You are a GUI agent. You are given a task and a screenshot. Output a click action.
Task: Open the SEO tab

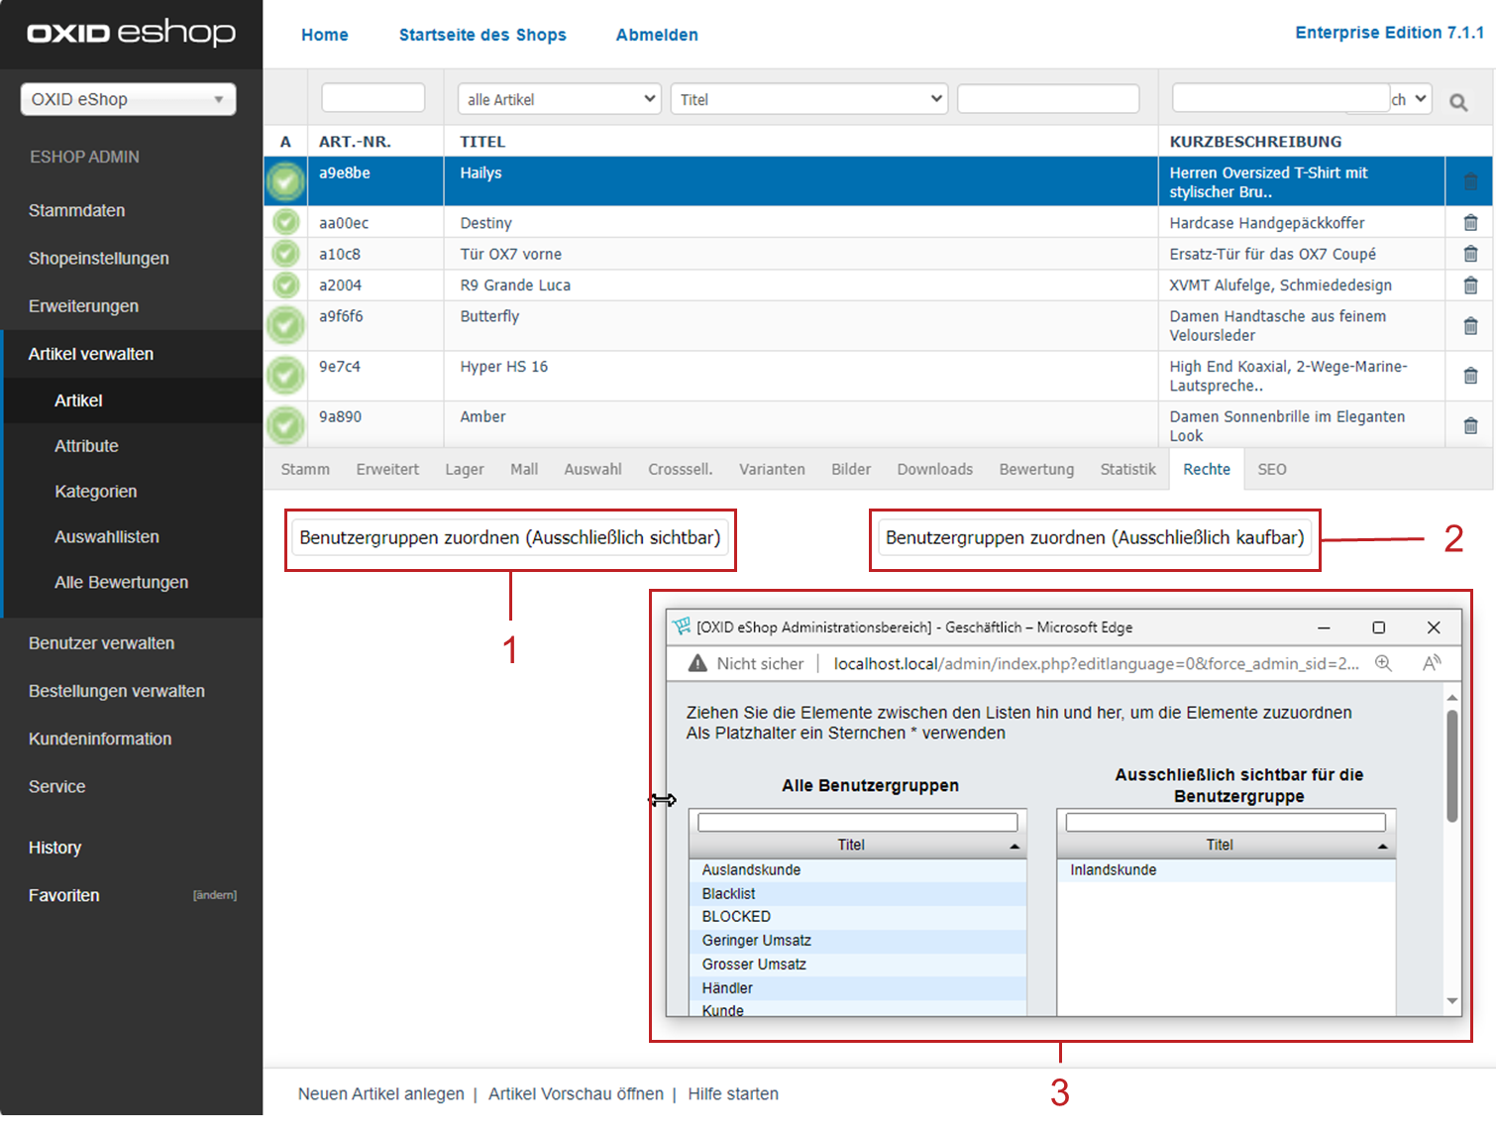[1272, 469]
